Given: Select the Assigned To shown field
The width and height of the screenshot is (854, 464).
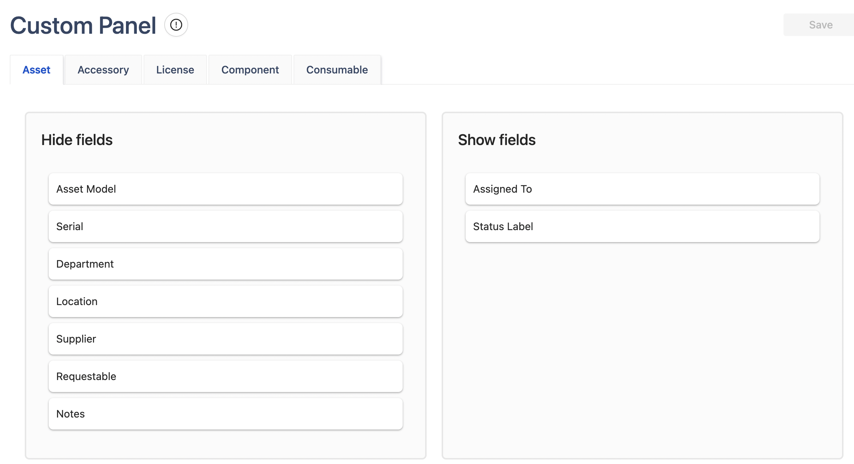Looking at the screenshot, I should click(x=642, y=189).
